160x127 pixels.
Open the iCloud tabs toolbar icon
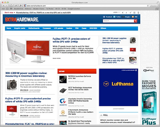[11, 6]
